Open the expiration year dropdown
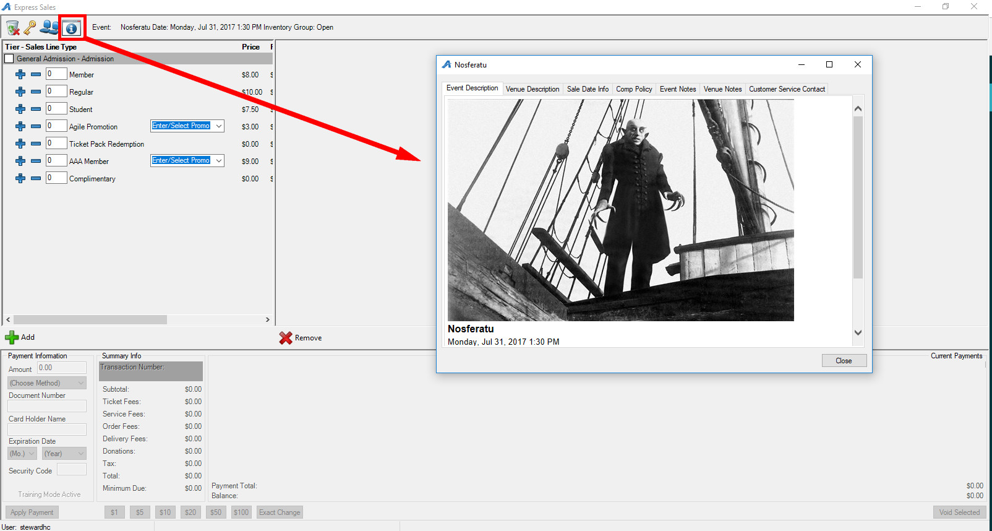 [x=64, y=454]
